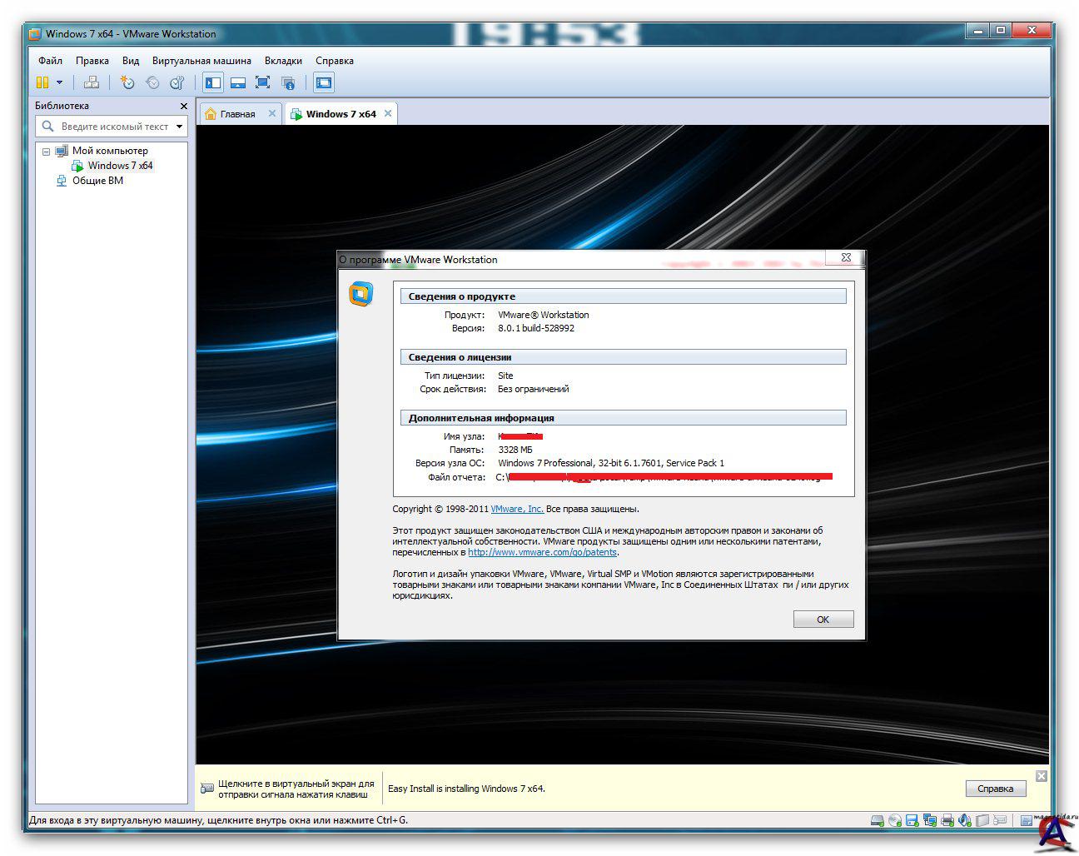Image resolution: width=1079 pixels, height=856 pixels.
Task: Toggle the console view toolbar icon
Action: click(x=324, y=82)
